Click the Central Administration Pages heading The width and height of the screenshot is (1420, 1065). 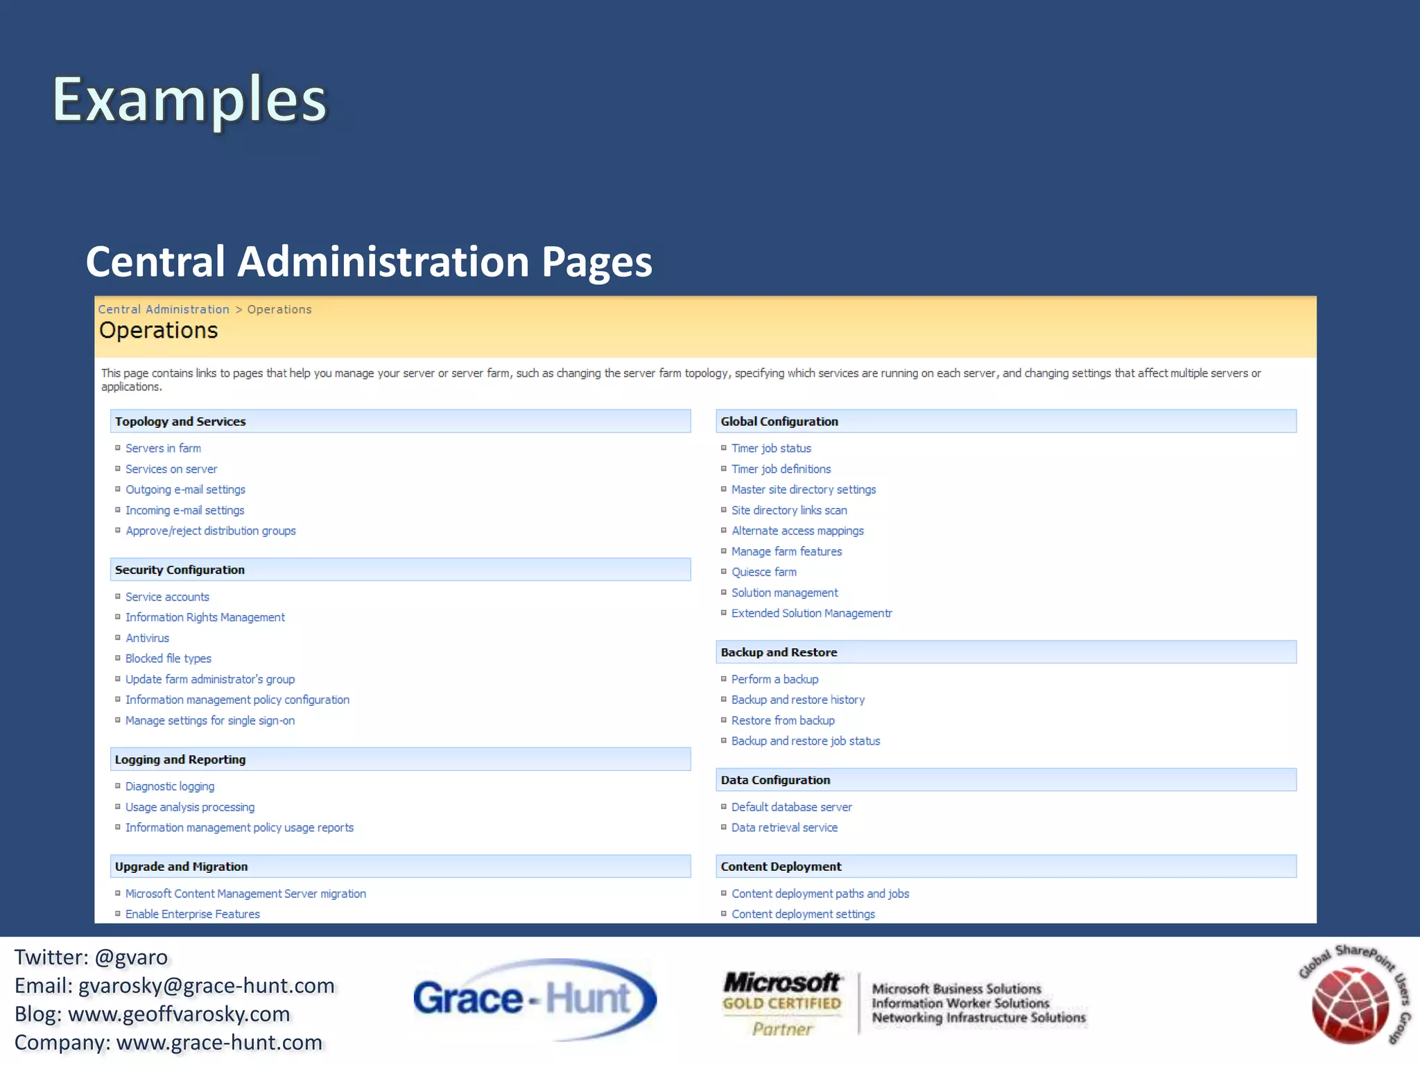pos(369,262)
